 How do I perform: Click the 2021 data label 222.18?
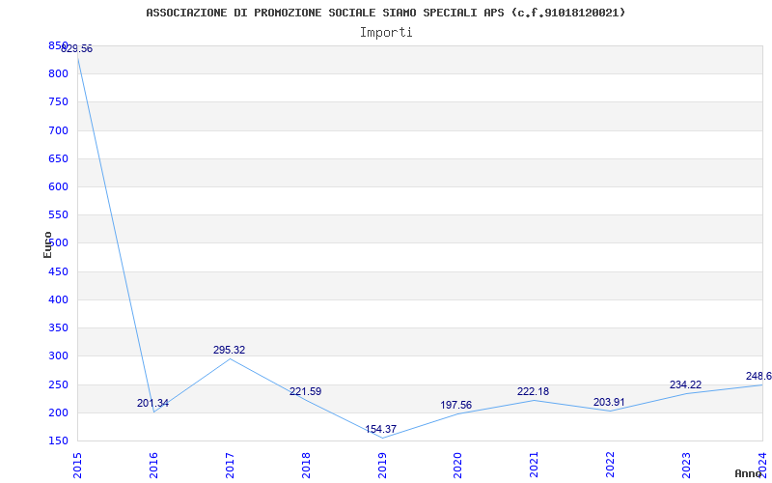(x=533, y=392)
